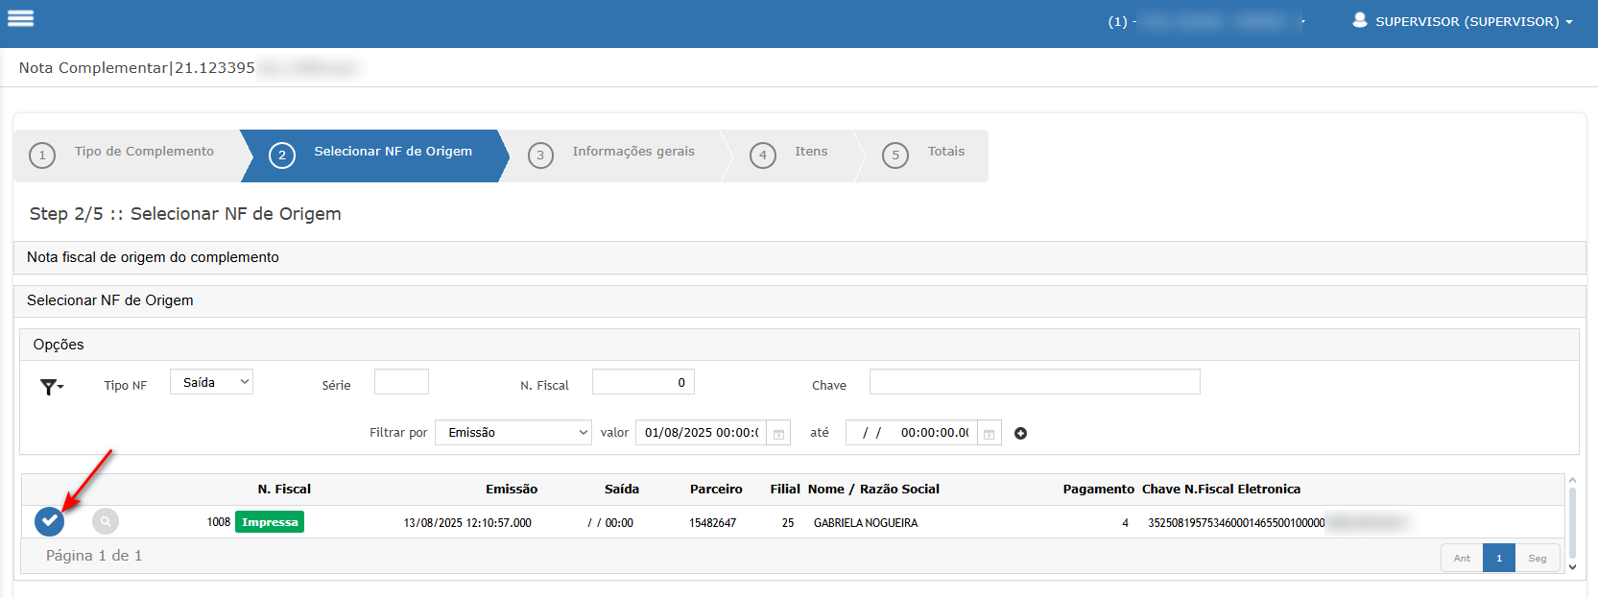
Task: Switch to the Informações gerais step
Action: [632, 152]
